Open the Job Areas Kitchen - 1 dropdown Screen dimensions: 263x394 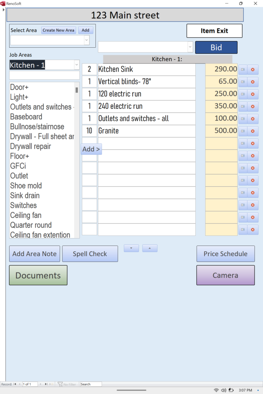coord(76,65)
